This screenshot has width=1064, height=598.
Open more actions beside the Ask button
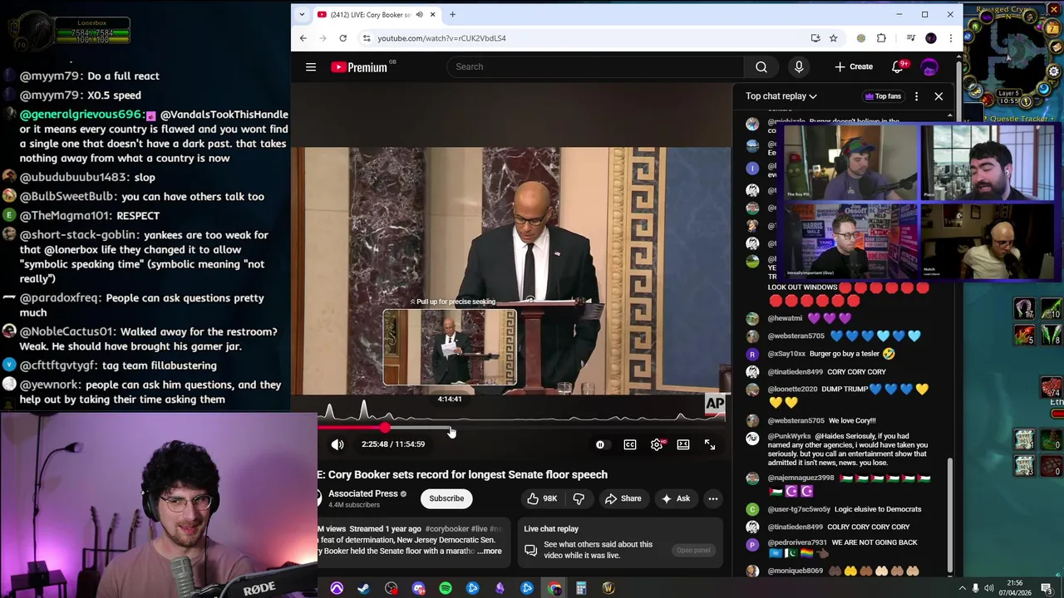pos(712,498)
